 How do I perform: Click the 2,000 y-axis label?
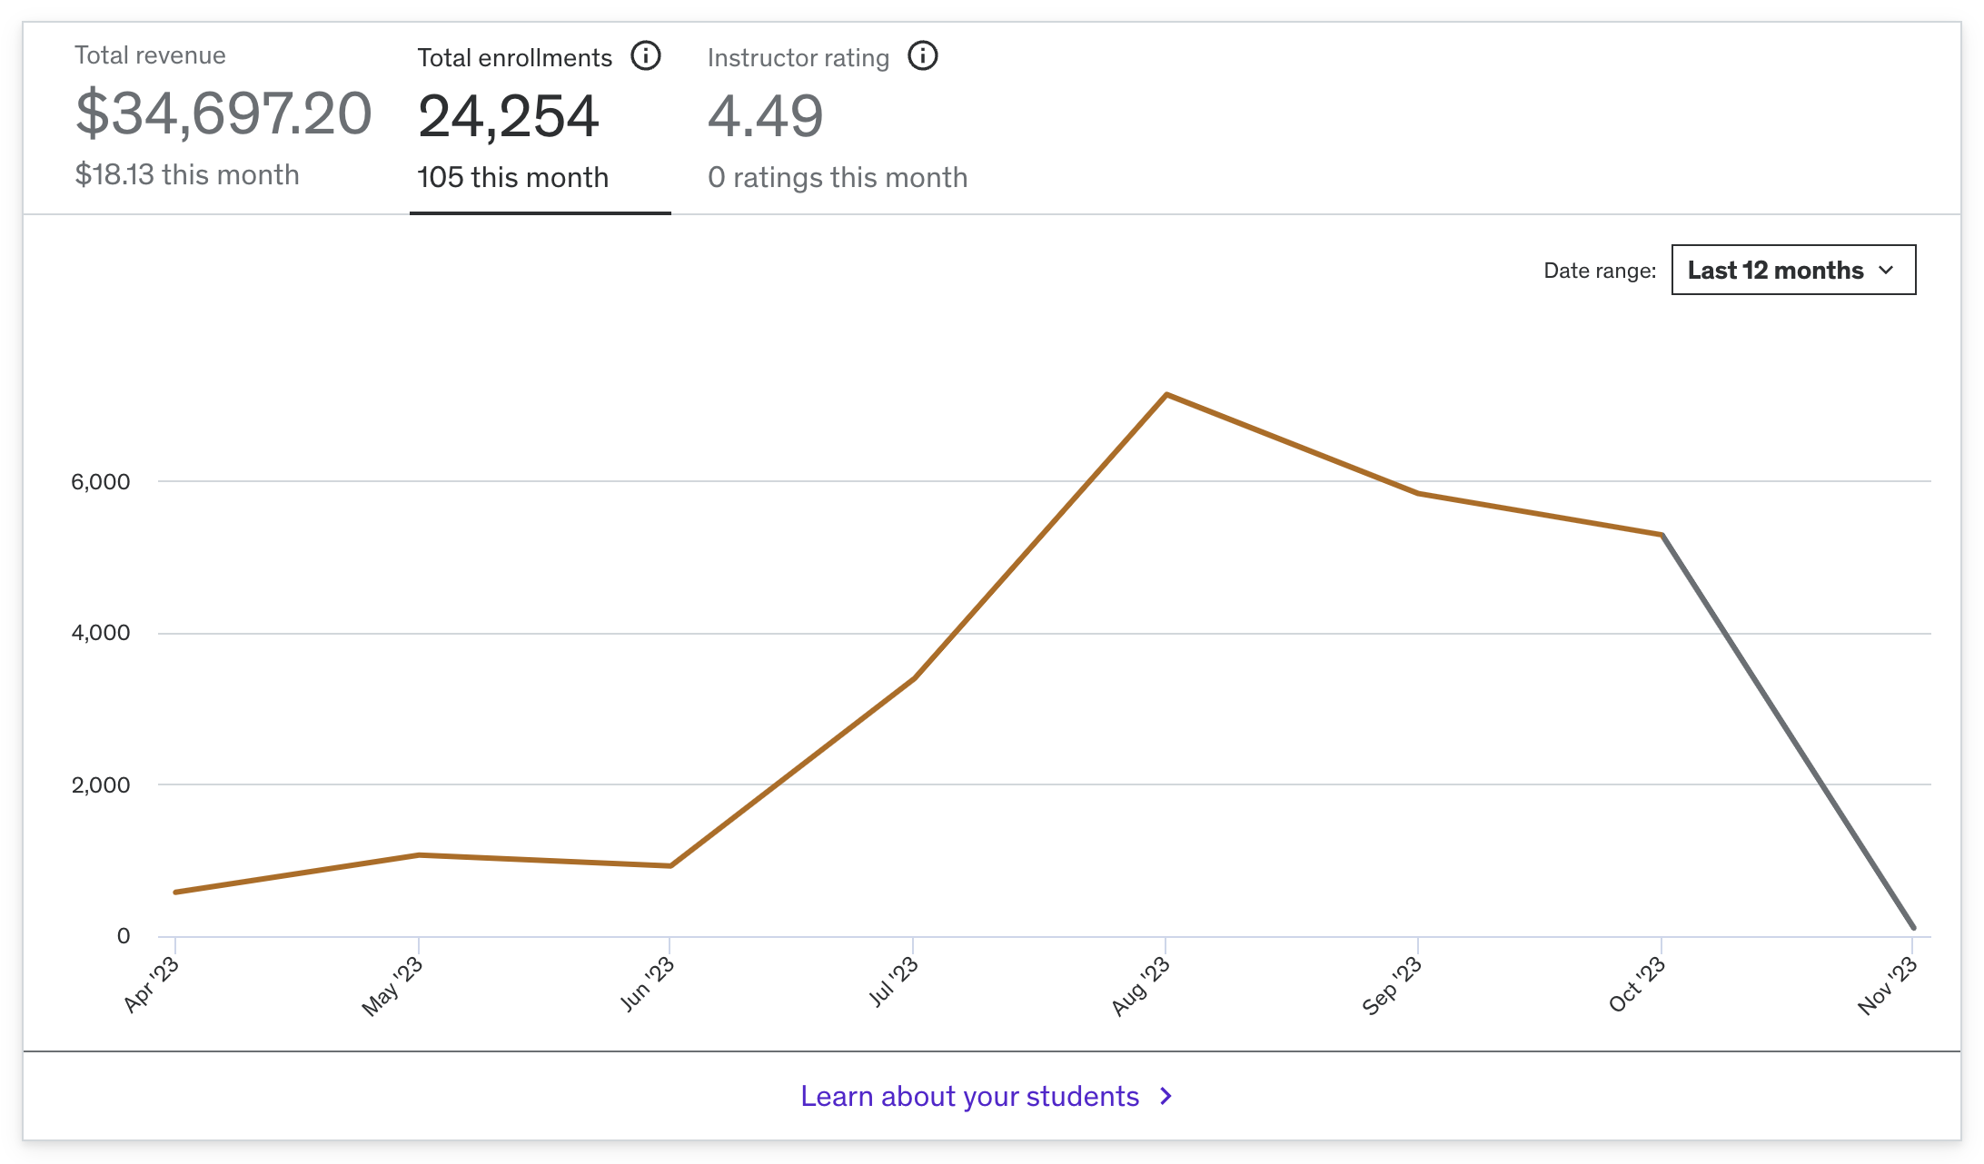pos(101,784)
